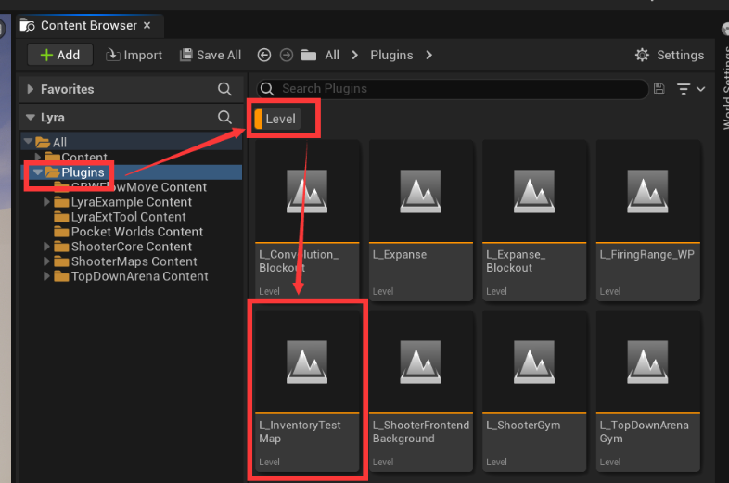The width and height of the screenshot is (729, 483).
Task: Select L_Expanse_Blockout level asset
Action: (x=534, y=221)
